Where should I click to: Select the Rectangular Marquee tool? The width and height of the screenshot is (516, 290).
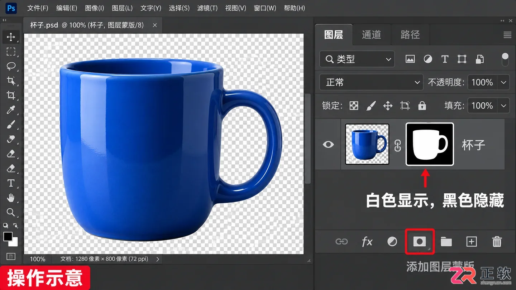pyautogui.click(x=11, y=52)
